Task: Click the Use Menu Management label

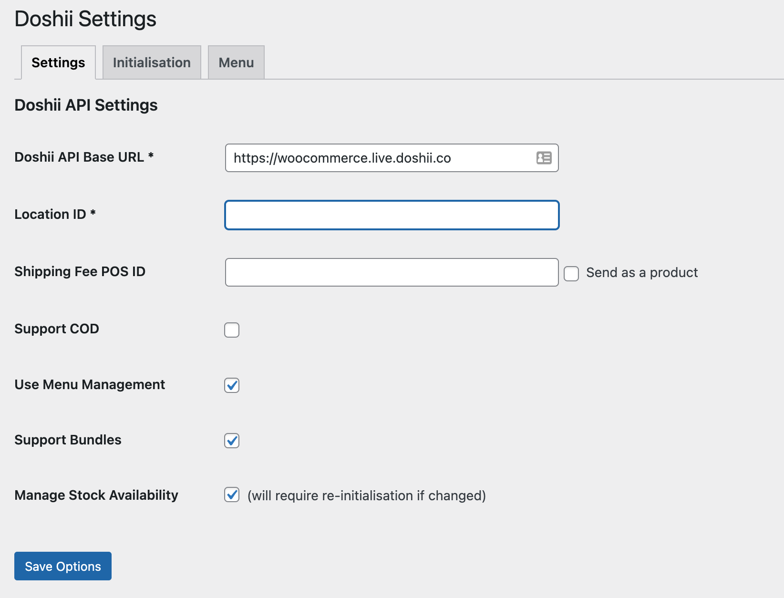Action: [x=90, y=385]
